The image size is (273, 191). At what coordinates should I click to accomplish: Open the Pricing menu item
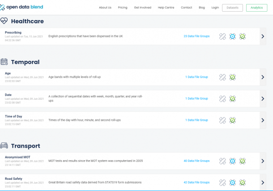(x=123, y=8)
